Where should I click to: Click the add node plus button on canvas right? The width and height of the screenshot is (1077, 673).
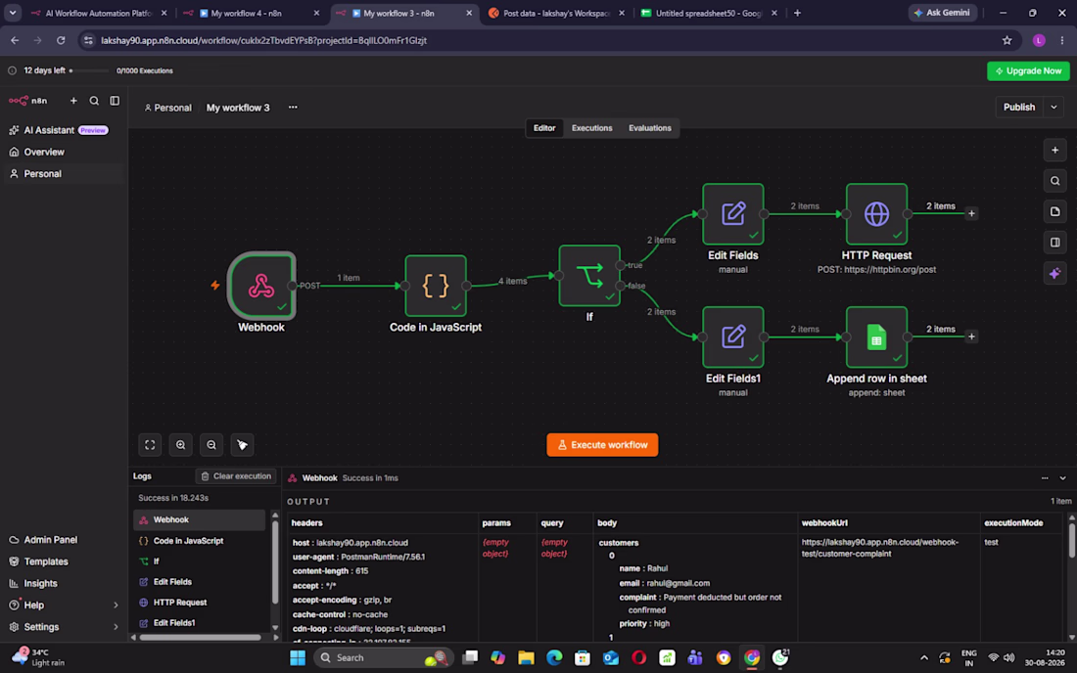(1055, 151)
